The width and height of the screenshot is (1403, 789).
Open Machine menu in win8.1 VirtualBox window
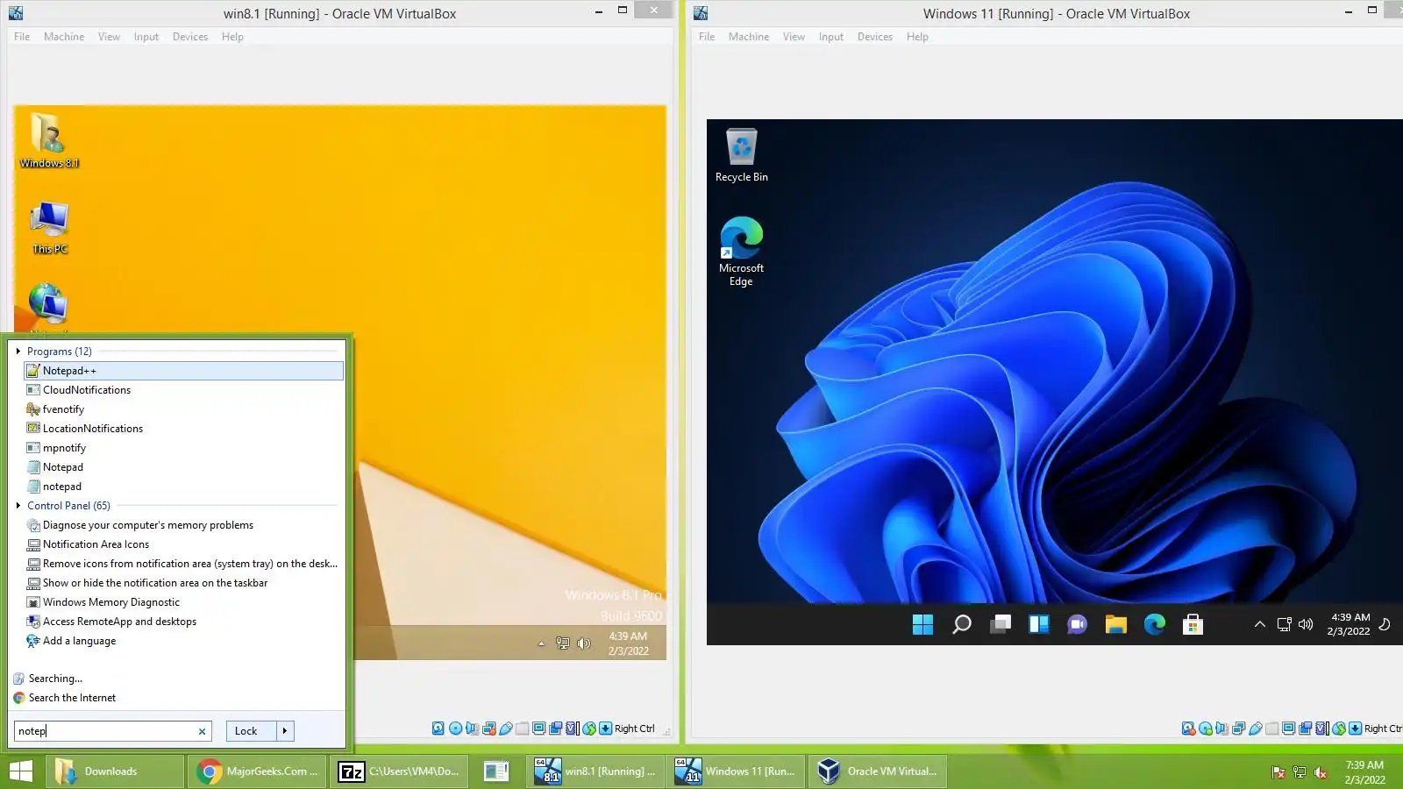point(64,37)
